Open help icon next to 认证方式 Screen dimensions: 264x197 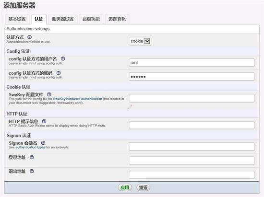click(29, 37)
